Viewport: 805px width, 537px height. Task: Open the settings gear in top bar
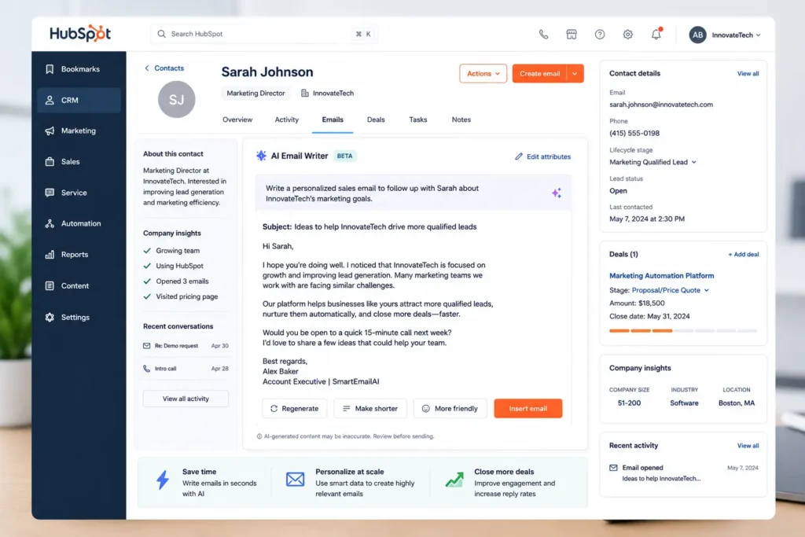point(628,35)
